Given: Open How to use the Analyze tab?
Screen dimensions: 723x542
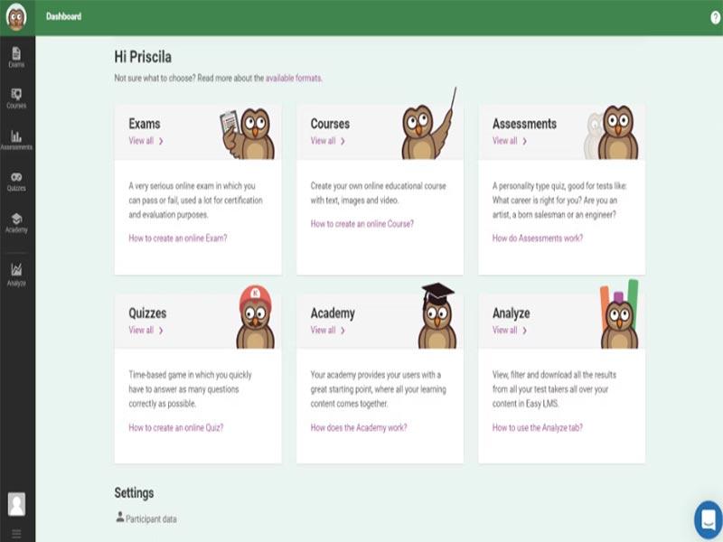Looking at the screenshot, I should click(x=538, y=427).
